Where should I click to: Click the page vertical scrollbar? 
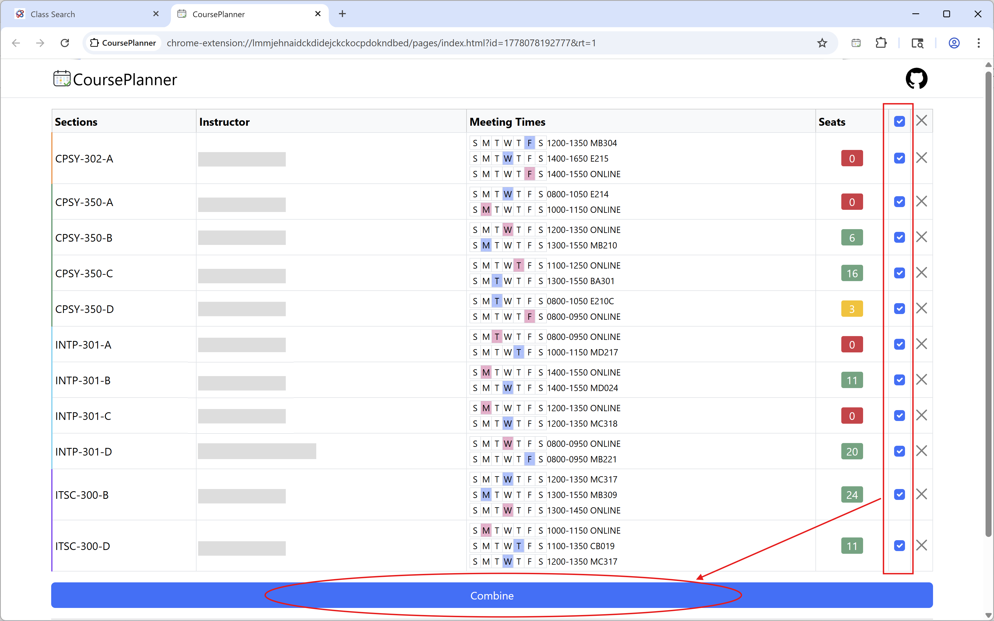[x=988, y=304]
